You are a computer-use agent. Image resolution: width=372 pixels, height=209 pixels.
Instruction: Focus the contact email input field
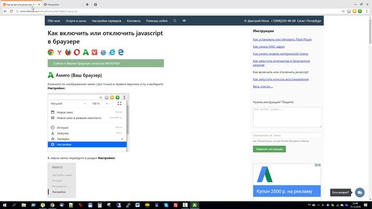click(x=287, y=135)
